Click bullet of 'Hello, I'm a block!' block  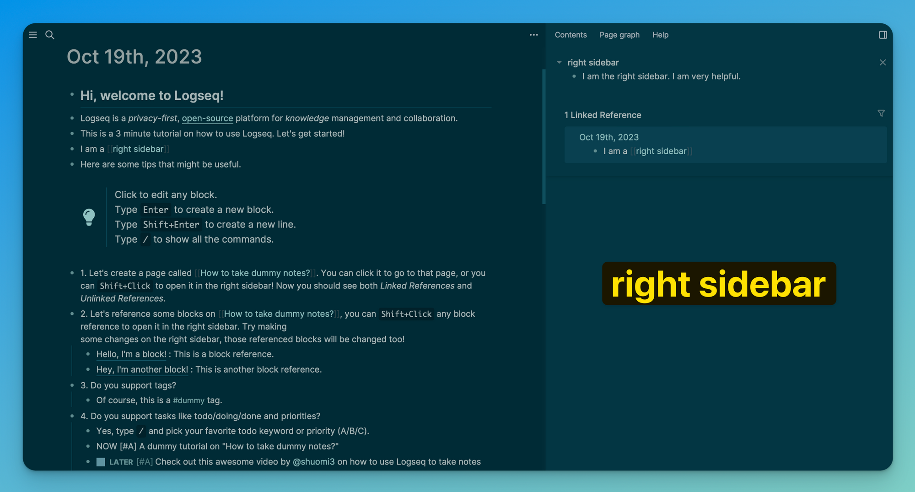click(88, 354)
